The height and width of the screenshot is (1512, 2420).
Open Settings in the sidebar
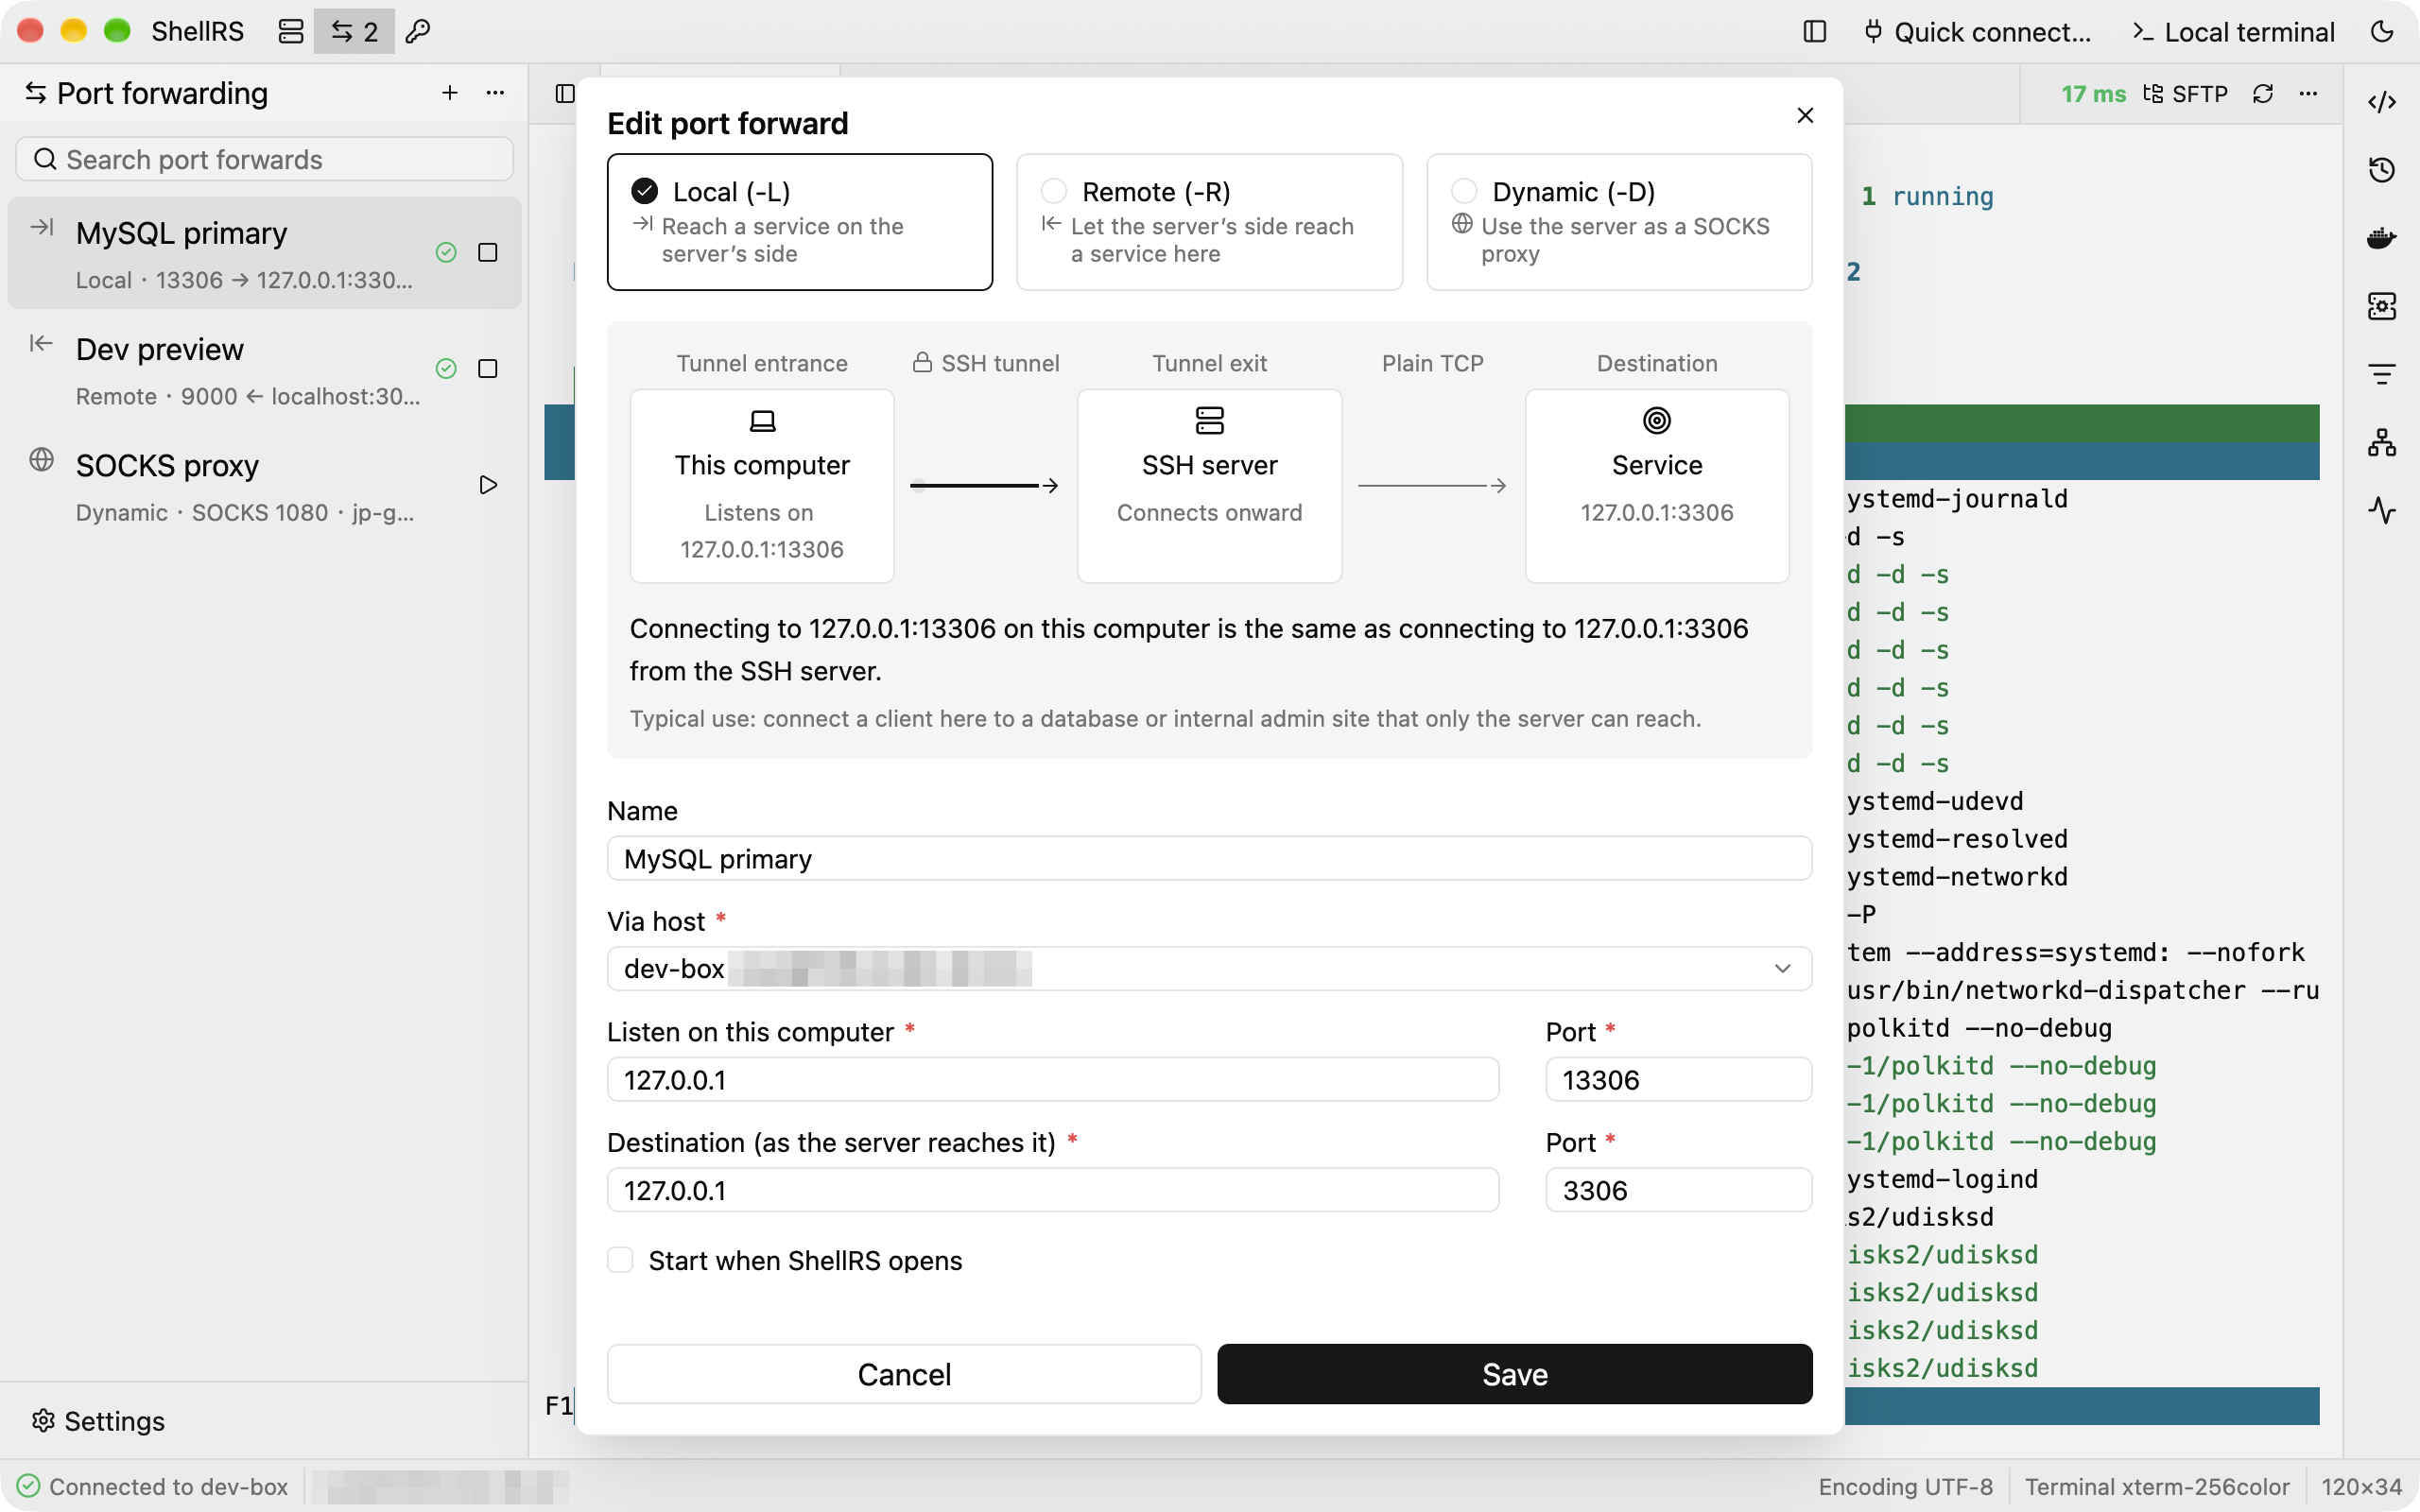(x=98, y=1421)
